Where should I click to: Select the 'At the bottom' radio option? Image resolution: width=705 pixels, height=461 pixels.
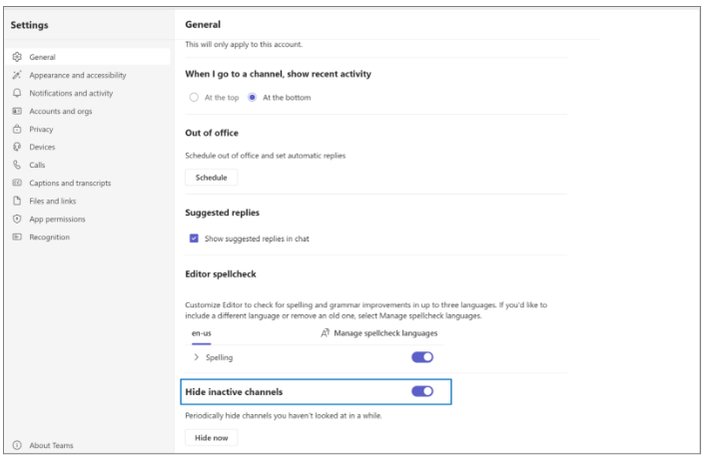(252, 97)
